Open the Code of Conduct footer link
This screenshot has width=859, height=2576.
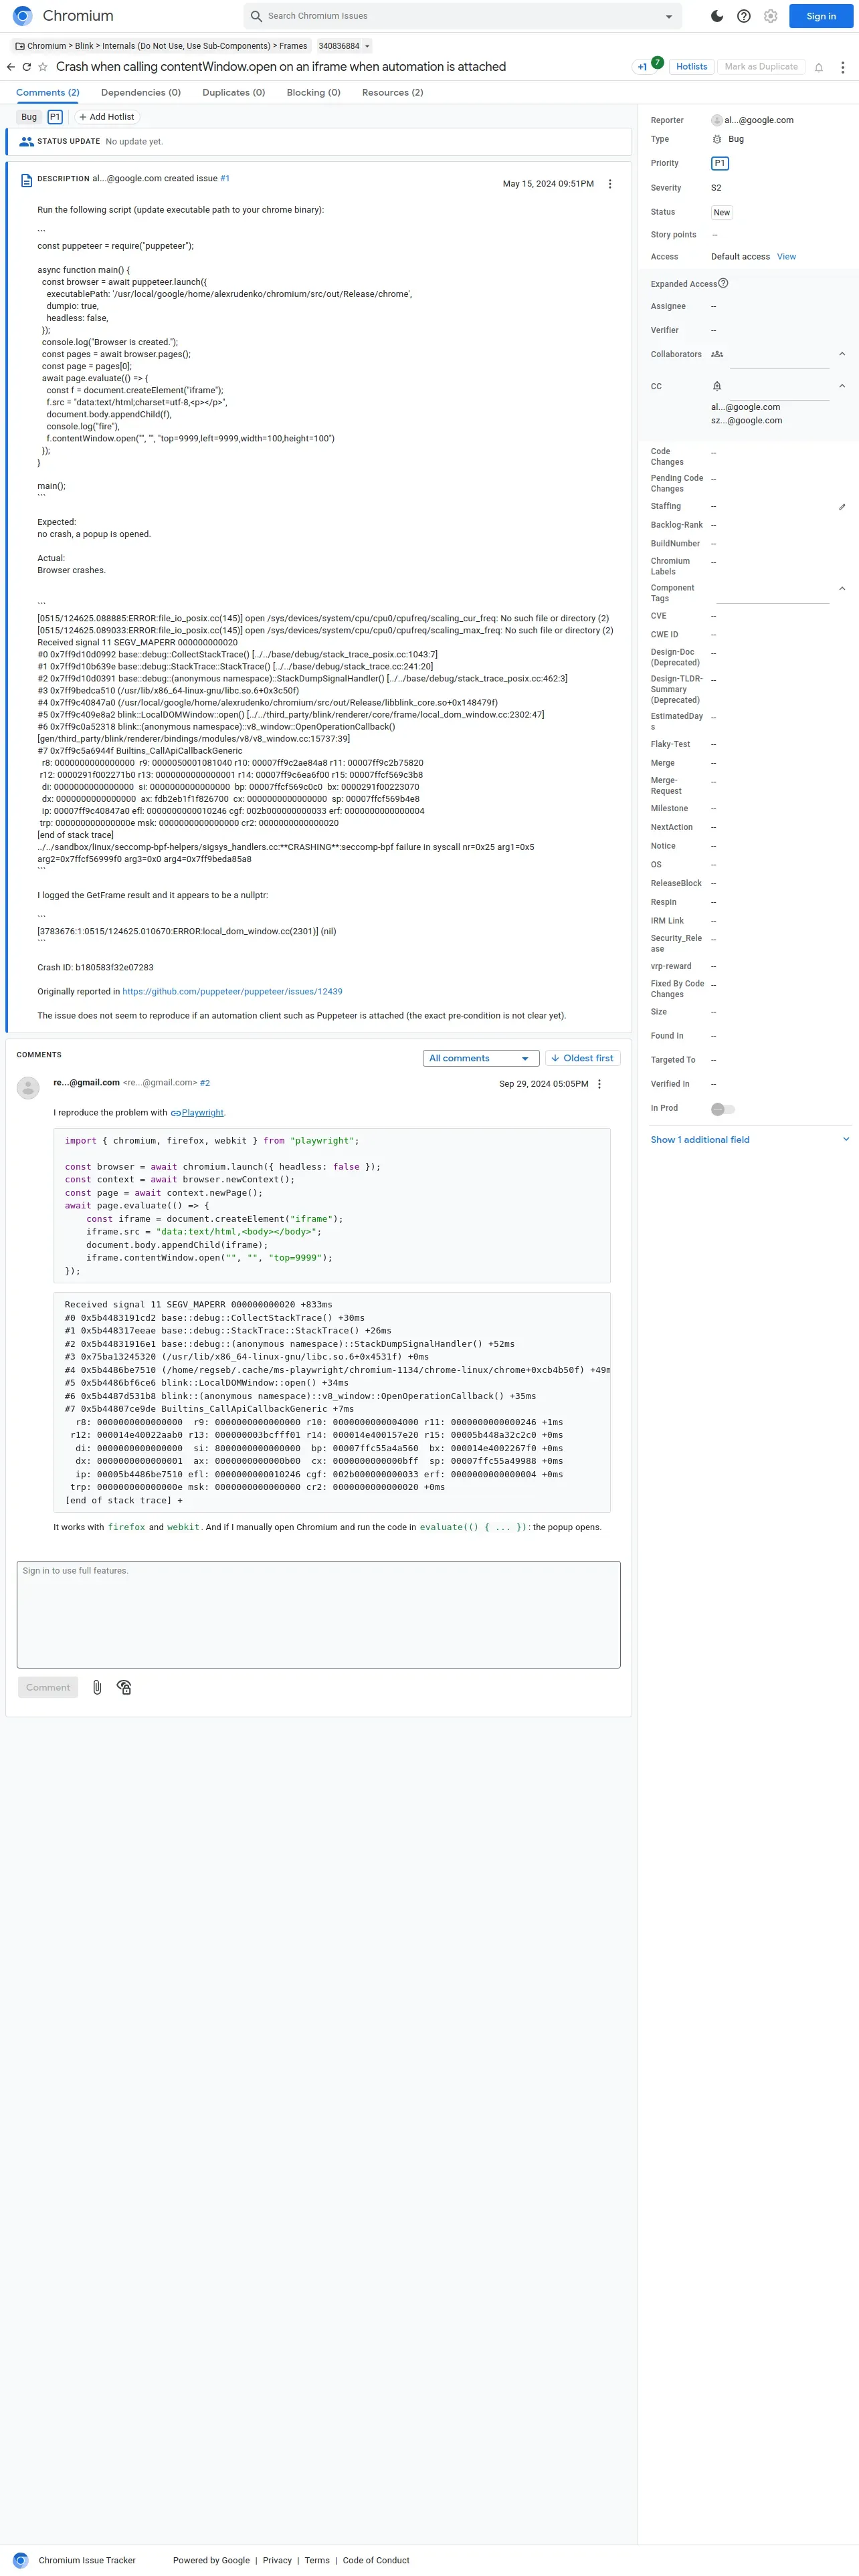pyautogui.click(x=376, y=2560)
